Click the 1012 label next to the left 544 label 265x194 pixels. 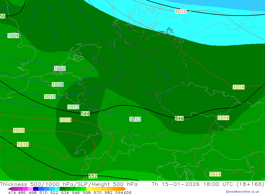click(73, 107)
